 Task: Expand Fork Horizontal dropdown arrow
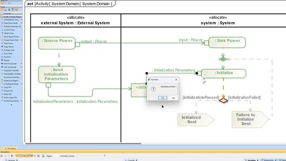[21, 64]
